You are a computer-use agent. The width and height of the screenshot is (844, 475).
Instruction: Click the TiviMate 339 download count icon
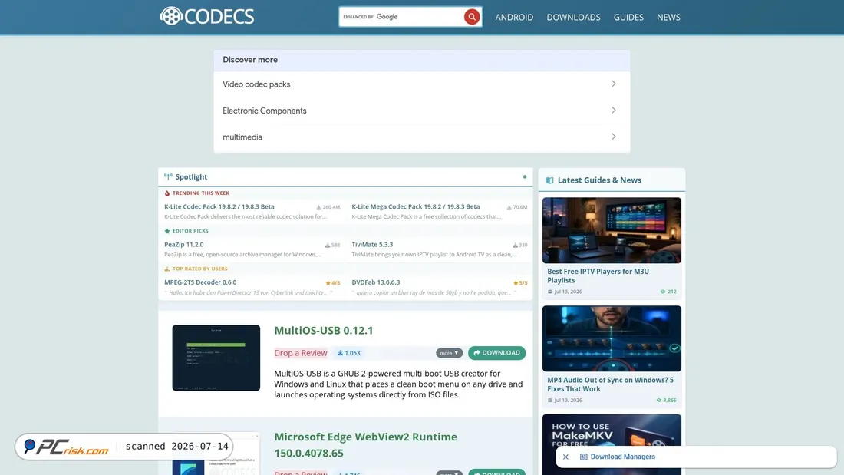(x=515, y=245)
